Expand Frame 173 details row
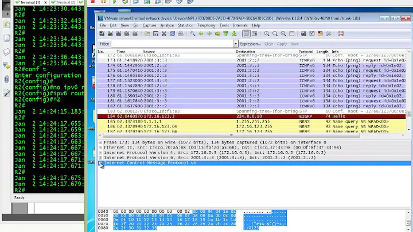Viewport: 413px width, 232px height. [x=100, y=142]
